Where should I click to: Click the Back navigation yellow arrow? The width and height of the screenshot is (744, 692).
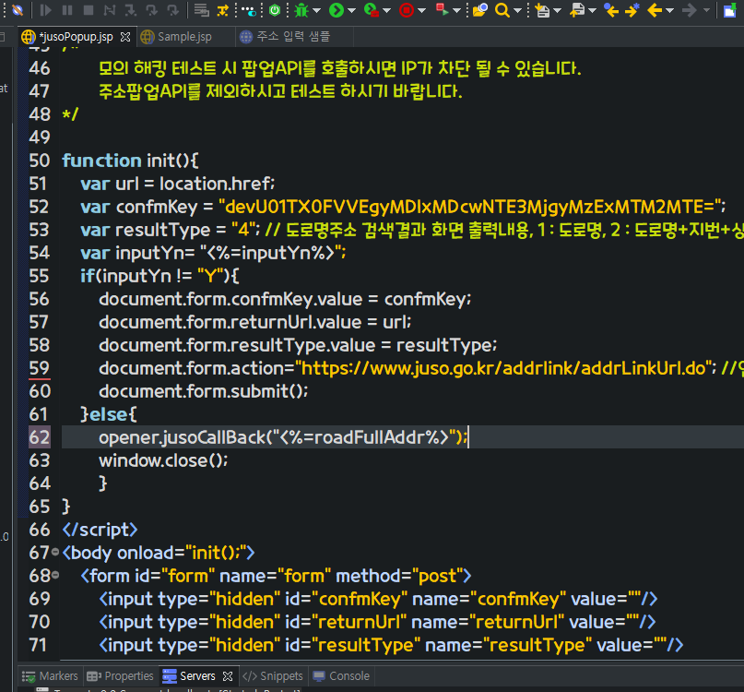pyautogui.click(x=655, y=10)
